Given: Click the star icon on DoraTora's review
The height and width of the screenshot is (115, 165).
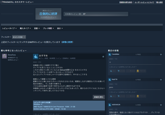Looking at the screenshot, I should click(x=103, y=57).
